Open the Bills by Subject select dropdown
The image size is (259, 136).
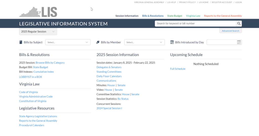[68, 42]
